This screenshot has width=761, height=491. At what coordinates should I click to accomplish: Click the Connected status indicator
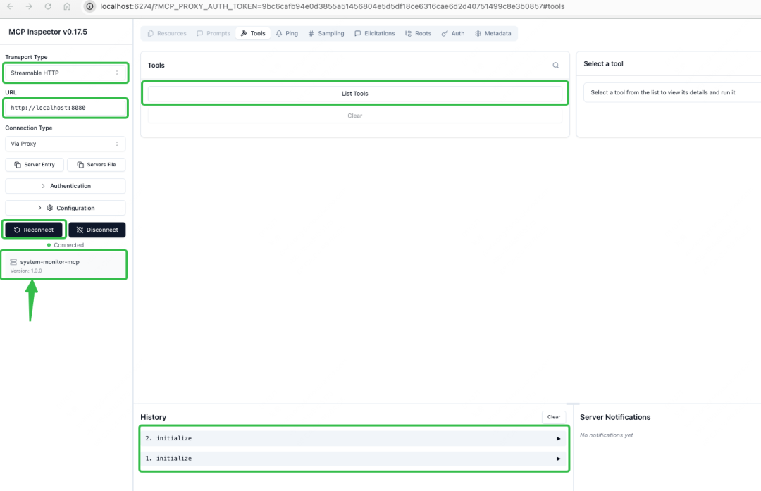[66, 245]
